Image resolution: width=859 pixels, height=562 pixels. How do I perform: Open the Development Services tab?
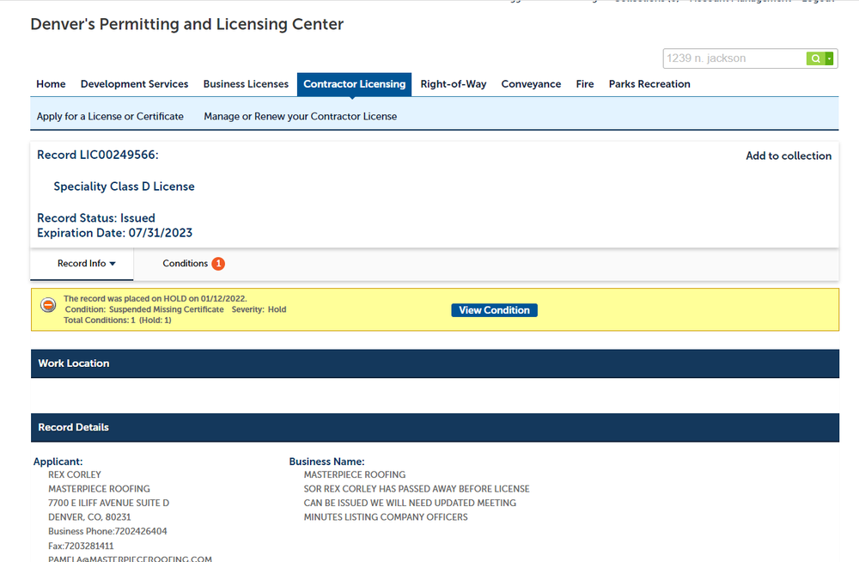(x=134, y=84)
